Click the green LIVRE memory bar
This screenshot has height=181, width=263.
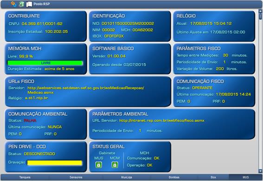[x=45, y=63]
